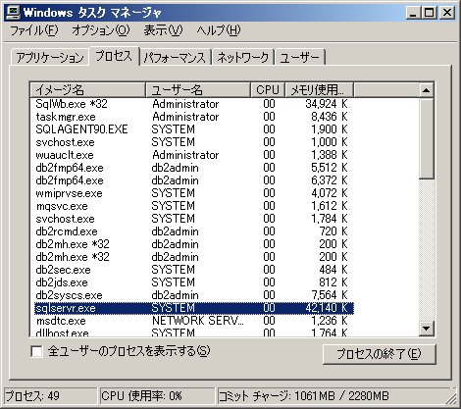The height and width of the screenshot is (409, 461).
Task: Close the Task Manager window
Action: coord(446,13)
